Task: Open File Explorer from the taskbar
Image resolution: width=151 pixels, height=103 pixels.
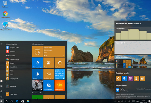Action: [28, 101]
